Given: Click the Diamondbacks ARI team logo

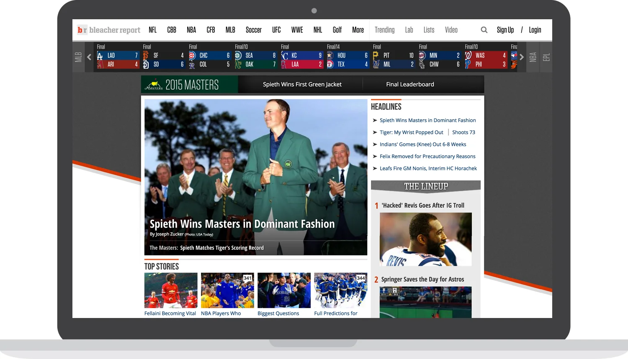Looking at the screenshot, I should pos(100,64).
